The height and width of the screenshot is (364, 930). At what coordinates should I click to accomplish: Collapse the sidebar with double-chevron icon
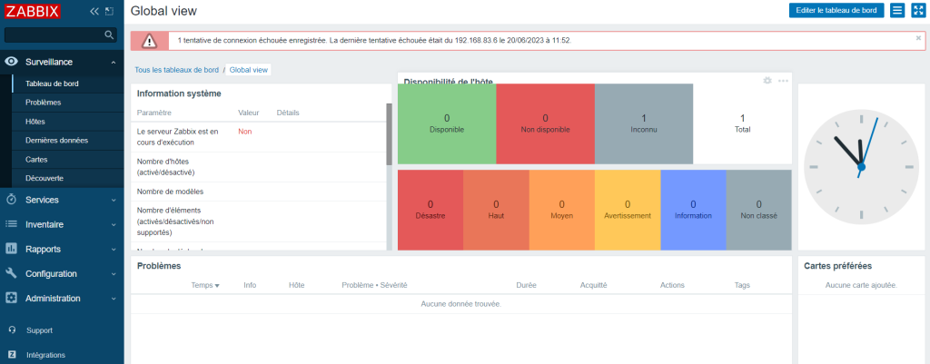[94, 12]
